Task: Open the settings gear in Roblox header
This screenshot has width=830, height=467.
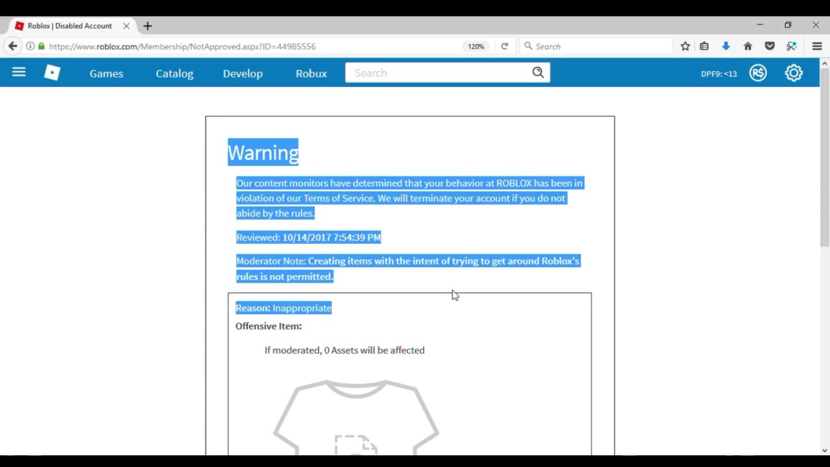Action: (x=794, y=73)
